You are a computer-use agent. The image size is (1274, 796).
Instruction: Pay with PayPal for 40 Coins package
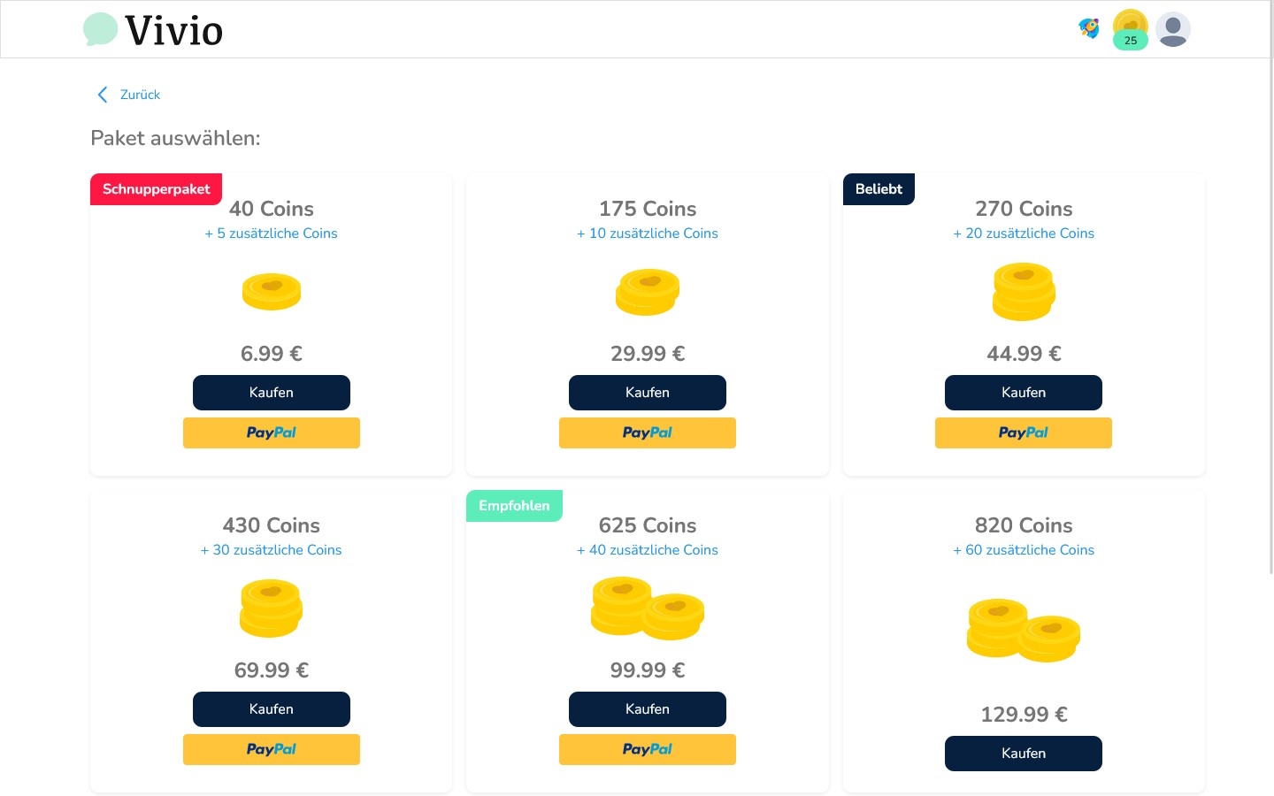[272, 432]
